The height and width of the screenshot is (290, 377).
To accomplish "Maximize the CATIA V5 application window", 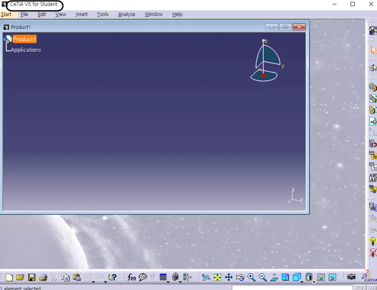I will pyautogui.click(x=352, y=4).
